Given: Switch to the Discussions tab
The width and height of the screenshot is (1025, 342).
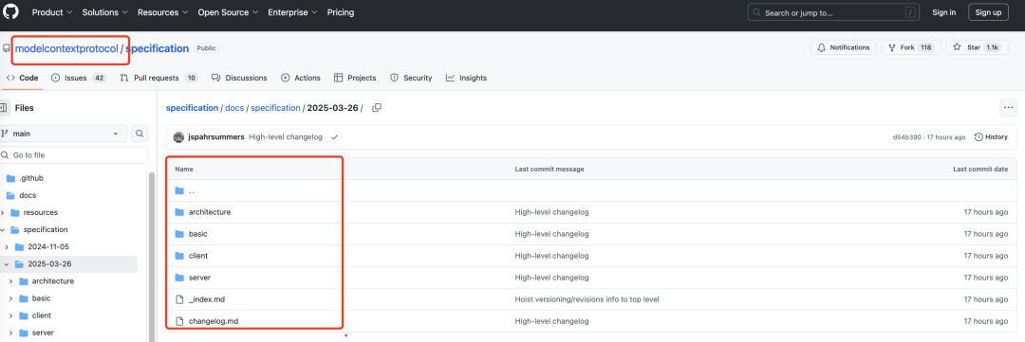Looking at the screenshot, I should point(239,78).
